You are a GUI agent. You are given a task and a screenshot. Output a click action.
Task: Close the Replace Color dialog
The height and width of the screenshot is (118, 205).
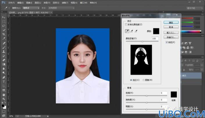pyautogui.click(x=177, y=15)
